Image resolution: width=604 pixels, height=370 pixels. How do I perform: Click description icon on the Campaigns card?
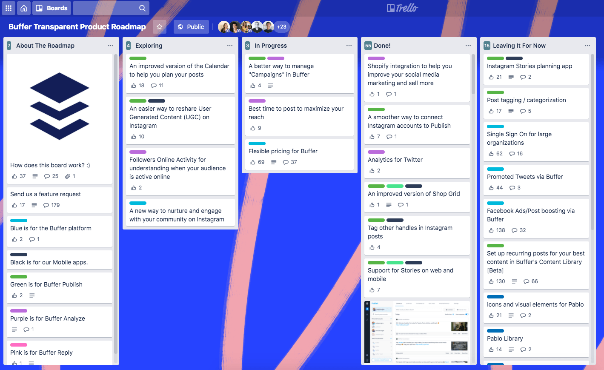[x=271, y=86]
